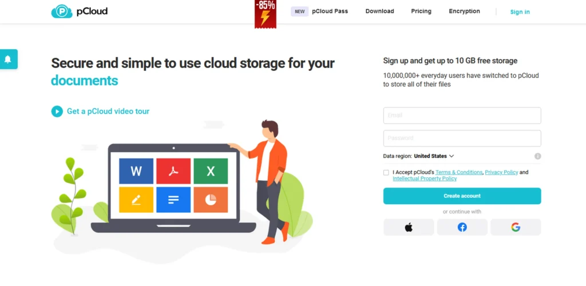
Task: Click the 'documents' highlighted headline word
Action: click(x=85, y=81)
